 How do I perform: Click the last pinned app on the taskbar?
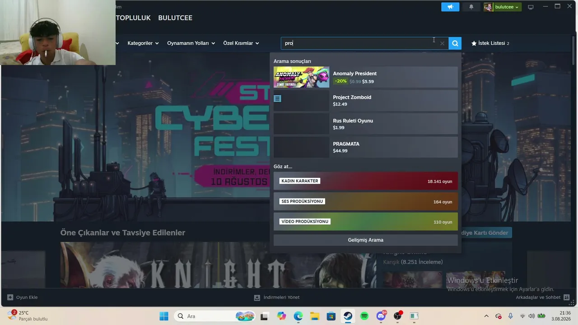tap(414, 316)
